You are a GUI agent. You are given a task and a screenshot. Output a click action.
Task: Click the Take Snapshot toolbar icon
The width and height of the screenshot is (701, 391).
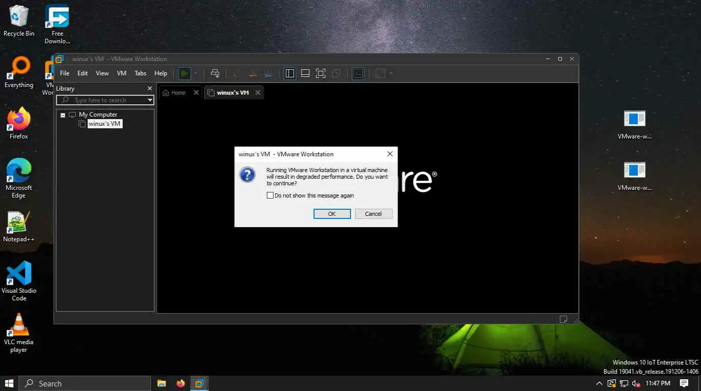pos(236,73)
